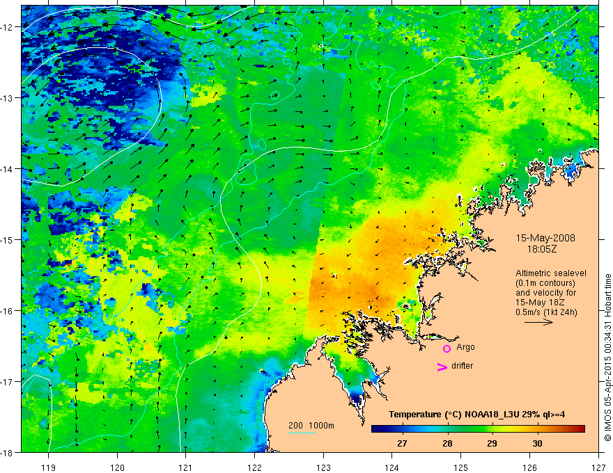Click the '-17' latitude axis label
Image resolution: width=613 pixels, height=473 pixels.
[x=7, y=382]
